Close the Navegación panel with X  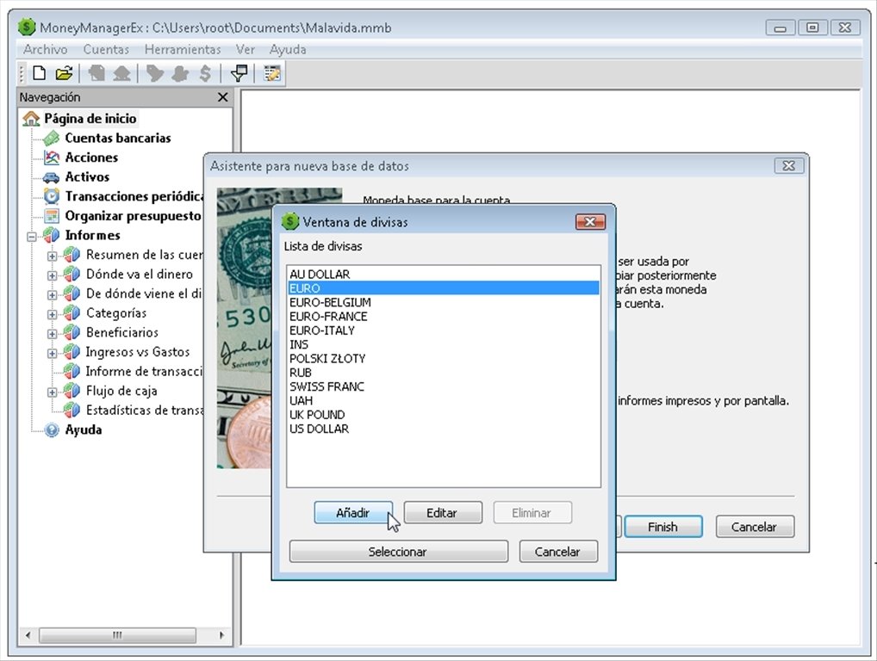pyautogui.click(x=222, y=97)
